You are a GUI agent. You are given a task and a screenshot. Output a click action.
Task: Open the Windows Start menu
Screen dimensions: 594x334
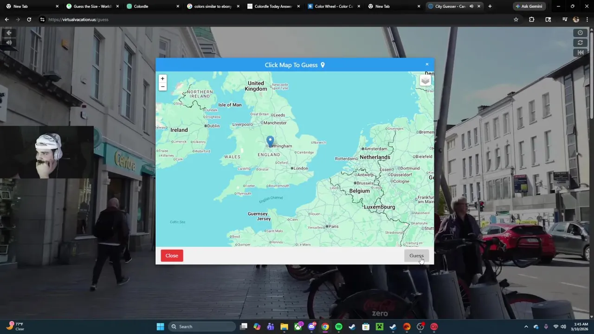coord(160,327)
